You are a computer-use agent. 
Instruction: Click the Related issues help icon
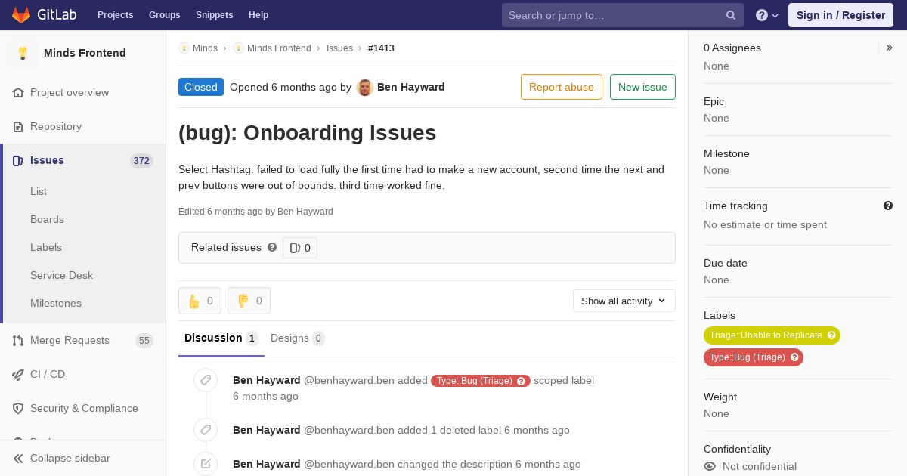(x=272, y=247)
